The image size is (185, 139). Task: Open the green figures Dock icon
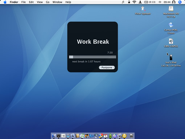pyautogui.click(x=110, y=136)
